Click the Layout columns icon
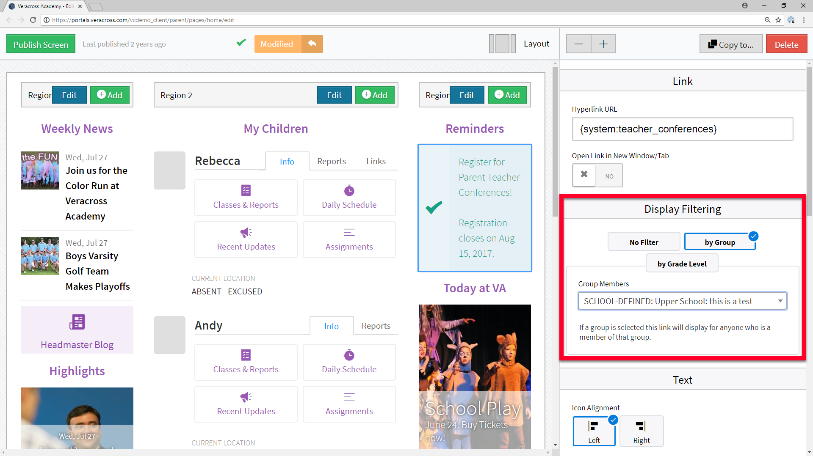This screenshot has height=456, width=813. click(x=502, y=44)
